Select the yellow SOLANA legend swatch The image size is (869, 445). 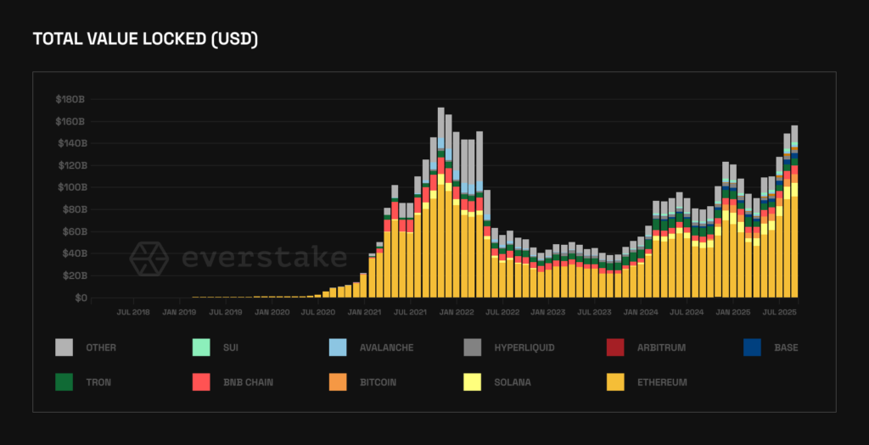coord(474,382)
